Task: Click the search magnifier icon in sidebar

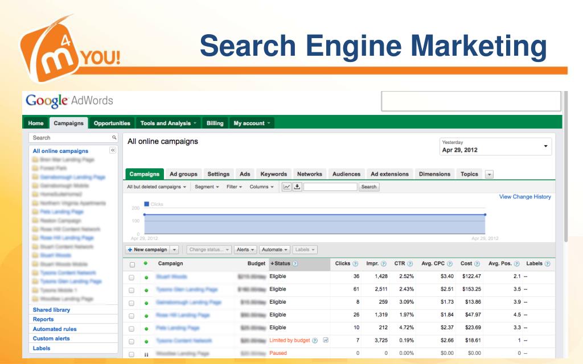Action: pos(114,138)
